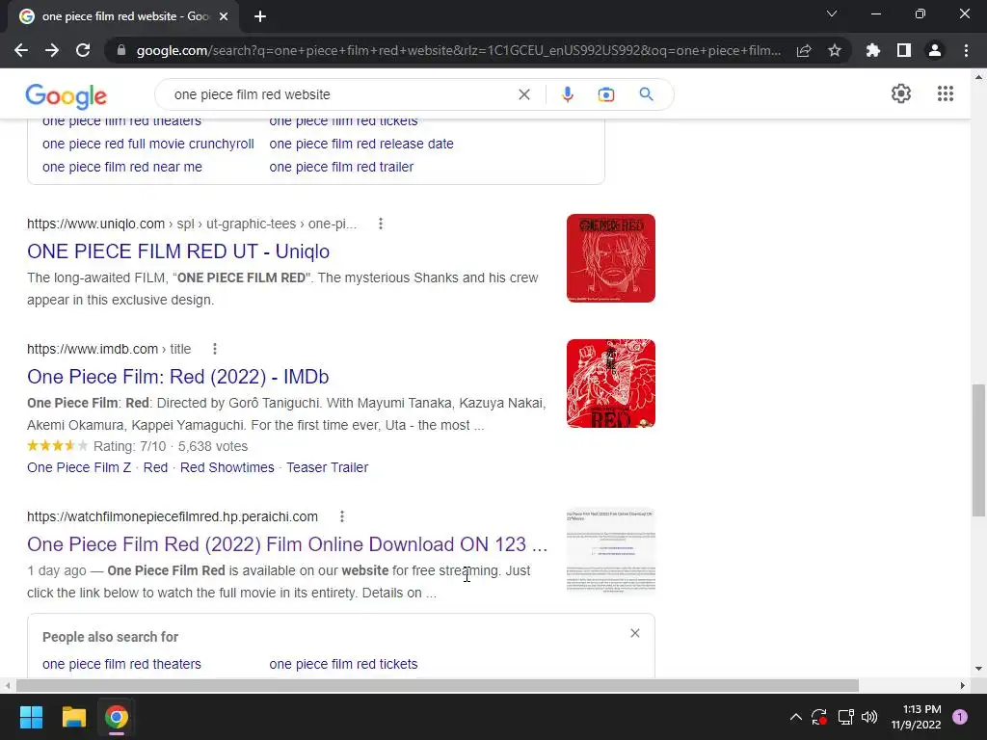987x740 pixels.
Task: Close the one piece film red tab
Action: click(x=224, y=16)
